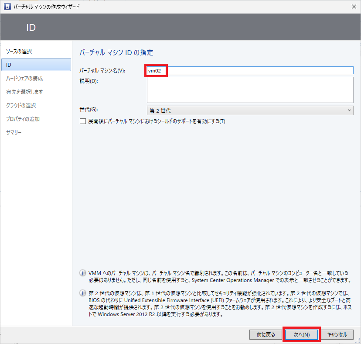Go to クラウドの選択 step
The width and height of the screenshot is (361, 344).
click(21, 105)
